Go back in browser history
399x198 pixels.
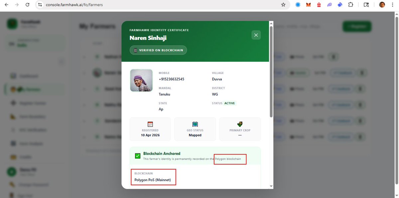point(7,5)
